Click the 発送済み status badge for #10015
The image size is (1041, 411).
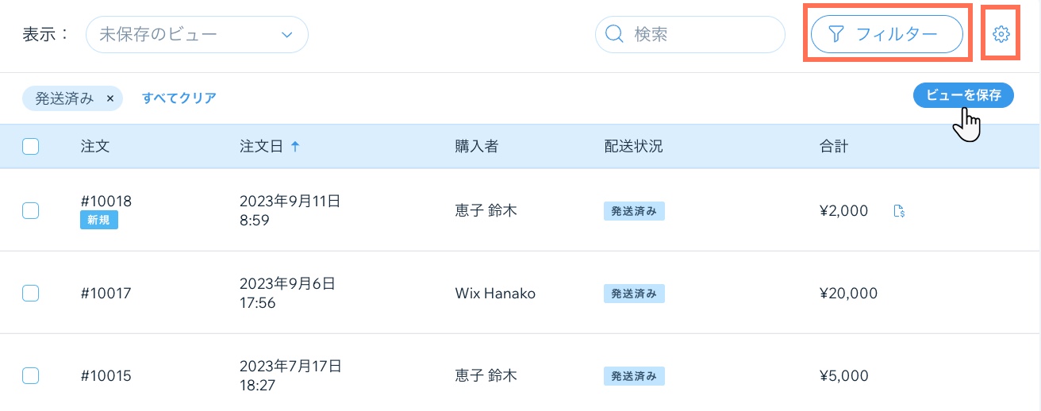pyautogui.click(x=633, y=376)
